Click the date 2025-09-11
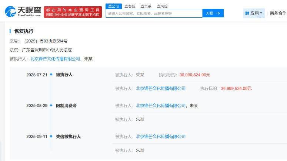The image size is (287, 161). [37, 137]
